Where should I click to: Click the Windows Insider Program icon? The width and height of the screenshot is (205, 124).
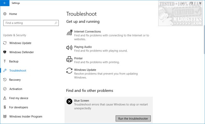click(x=5, y=116)
